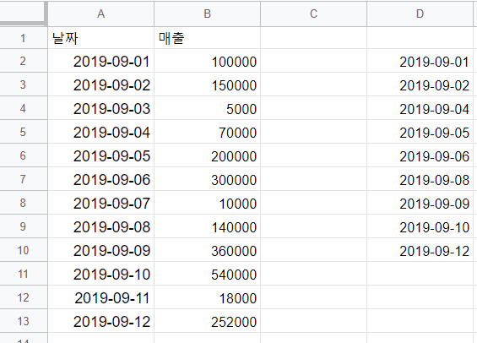This screenshot has width=477, height=343.
Task: Select cell D6 with 2019-09-06
Action: (x=420, y=155)
